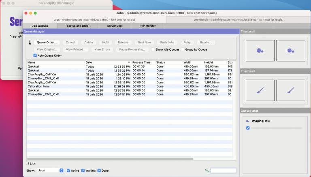Click the yellow minimize button of Jobs window
Screen dimensions: 311x177
[30, 13]
